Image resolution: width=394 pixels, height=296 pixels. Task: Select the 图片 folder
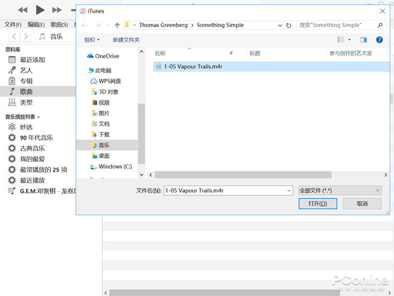tap(101, 113)
